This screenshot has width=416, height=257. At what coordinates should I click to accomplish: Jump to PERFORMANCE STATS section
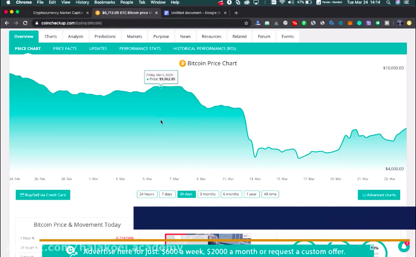tap(140, 48)
